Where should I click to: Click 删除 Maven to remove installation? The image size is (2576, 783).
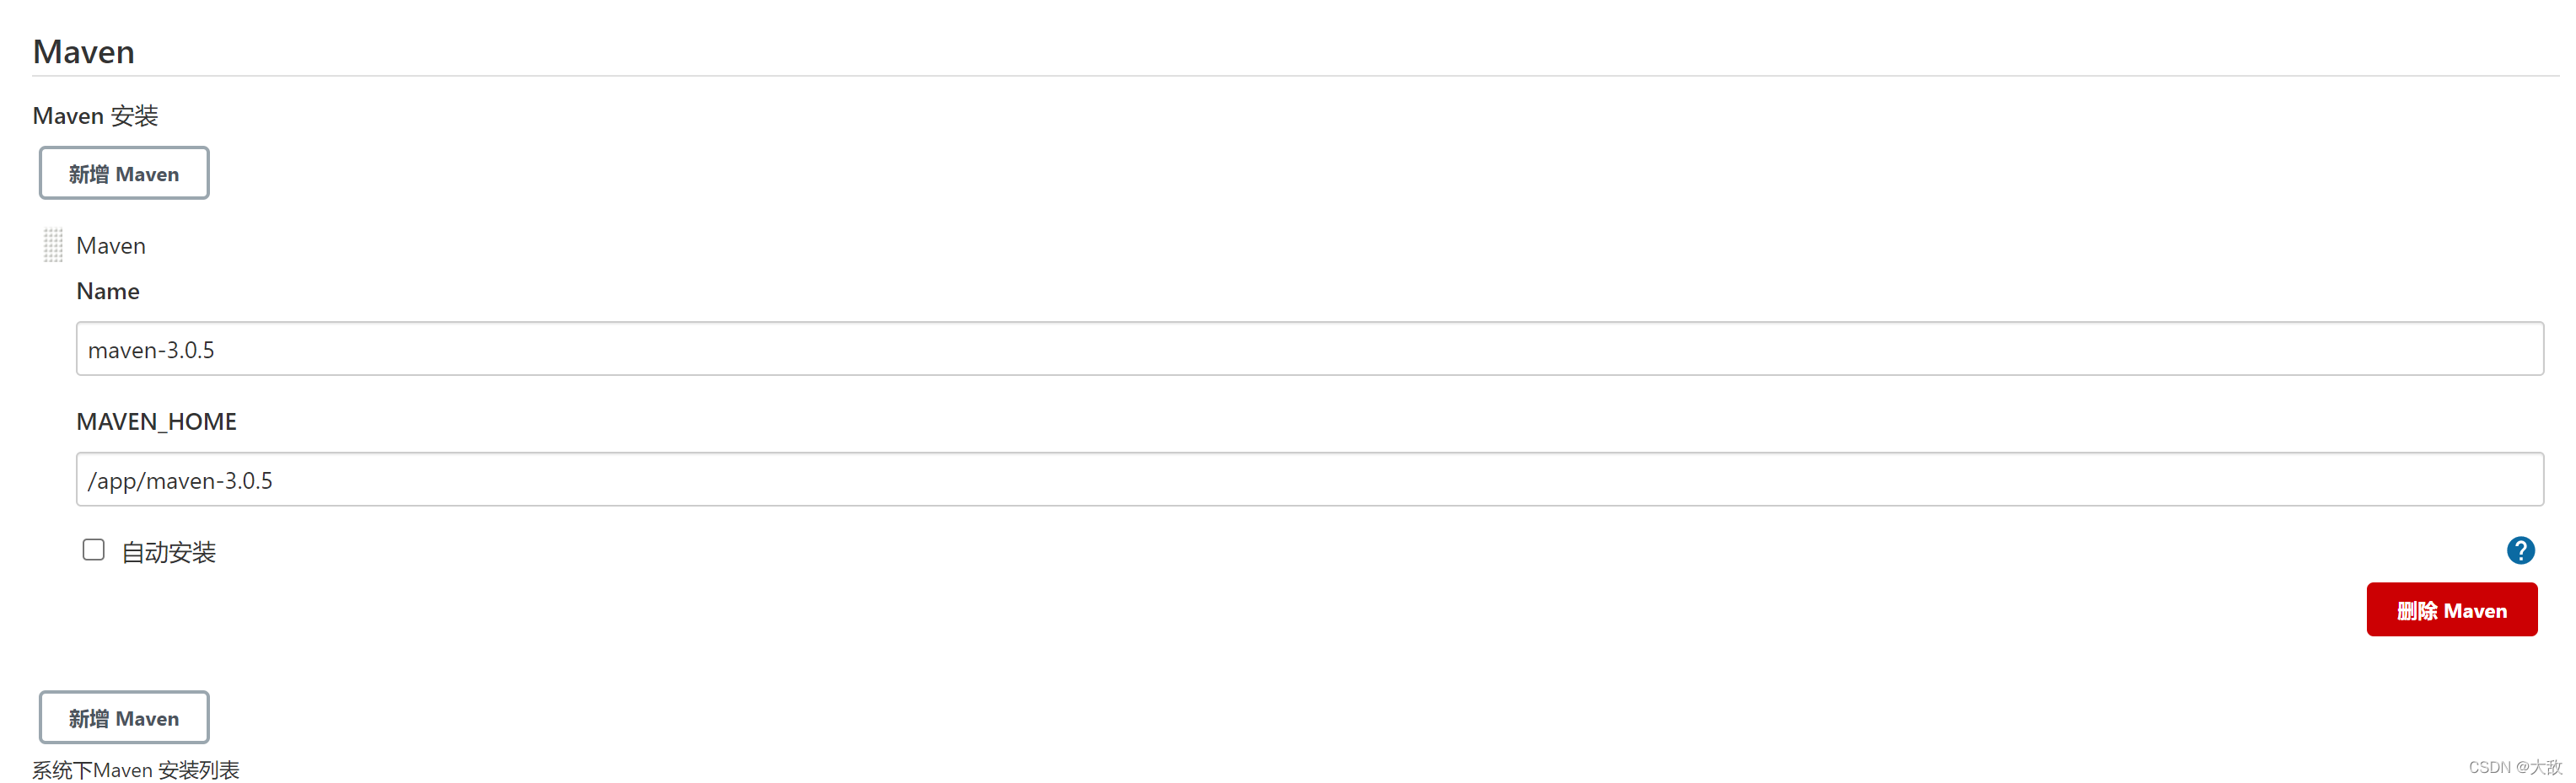(x=2451, y=610)
